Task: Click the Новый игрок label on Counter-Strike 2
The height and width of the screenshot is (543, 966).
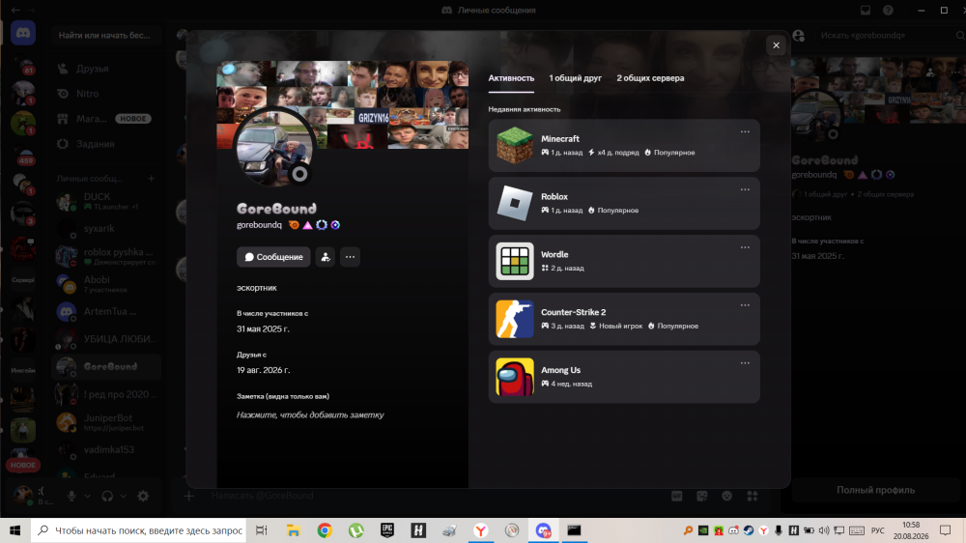Action: point(616,326)
